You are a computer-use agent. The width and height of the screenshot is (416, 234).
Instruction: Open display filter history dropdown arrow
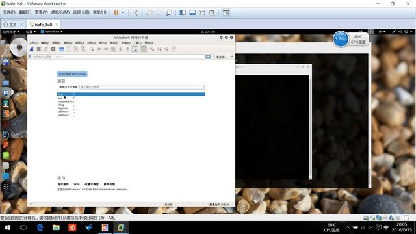pyautogui.click(x=213, y=57)
